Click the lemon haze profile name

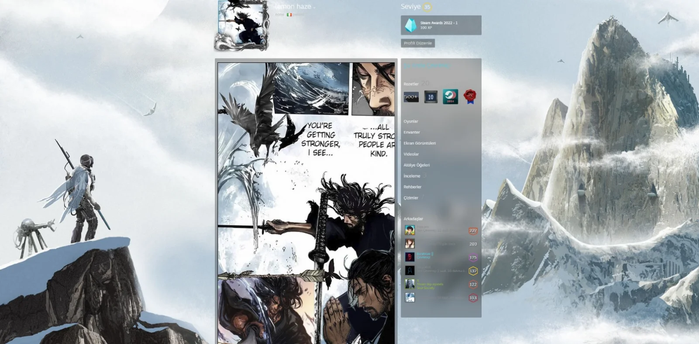pos(293,7)
